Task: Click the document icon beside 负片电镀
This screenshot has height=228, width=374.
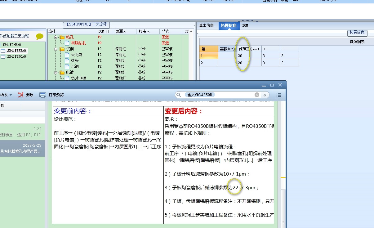Action: pos(67,78)
